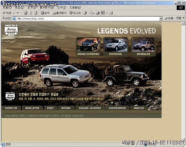Open the Forward button history dropdown arrow
The width and height of the screenshot is (186, 147).
click(x=22, y=13)
